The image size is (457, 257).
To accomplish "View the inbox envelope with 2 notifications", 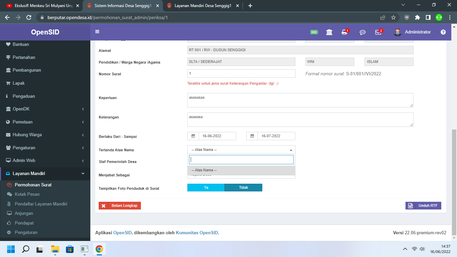I will tap(378, 32).
